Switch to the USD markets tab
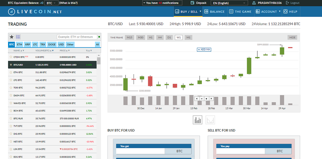The width and height of the screenshot is (322, 159). 61,44
